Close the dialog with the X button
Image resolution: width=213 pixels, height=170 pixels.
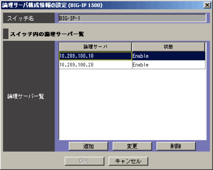tap(207, 5)
